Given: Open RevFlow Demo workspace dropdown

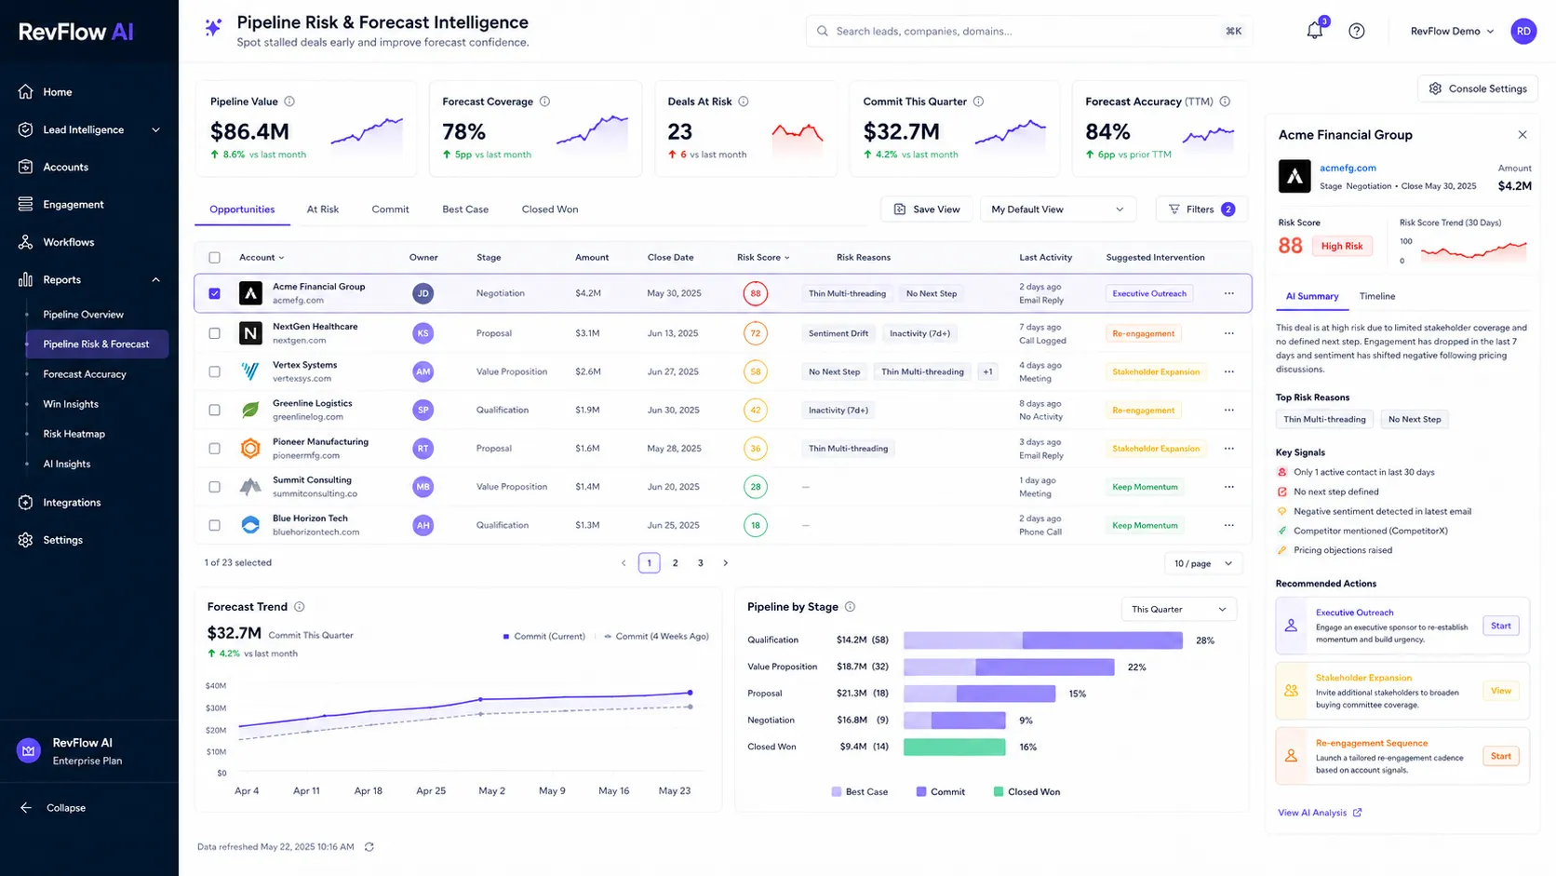Looking at the screenshot, I should click(x=1452, y=31).
